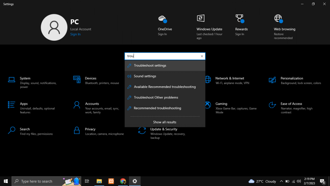Click the Settings gear on the taskbar
This screenshot has width=330, height=186.
point(135,181)
